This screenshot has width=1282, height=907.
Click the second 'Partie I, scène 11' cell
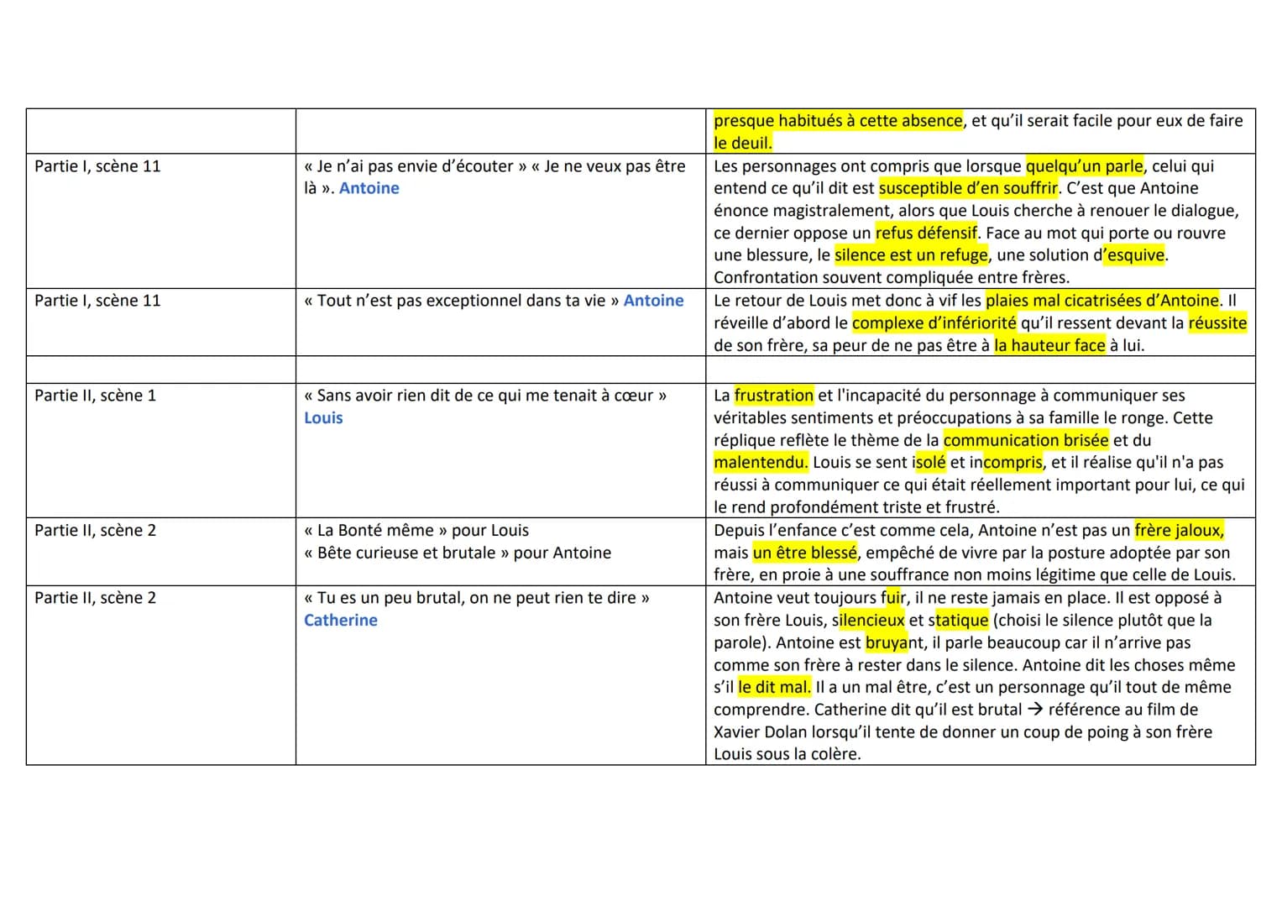160,322
